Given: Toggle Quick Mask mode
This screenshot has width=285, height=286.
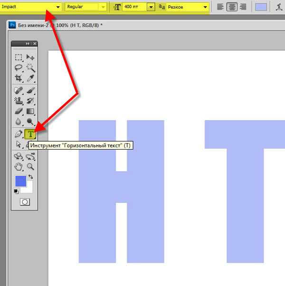Looking at the screenshot, I should coord(25,202).
